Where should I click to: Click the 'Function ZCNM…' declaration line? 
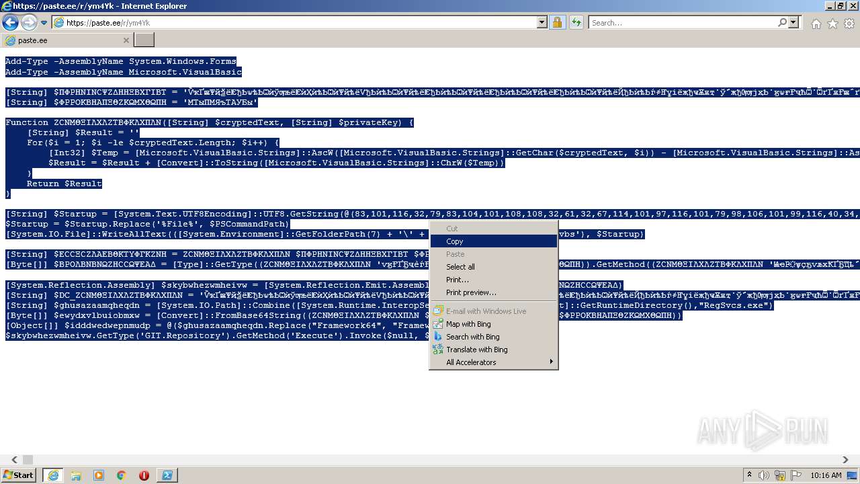tap(210, 122)
